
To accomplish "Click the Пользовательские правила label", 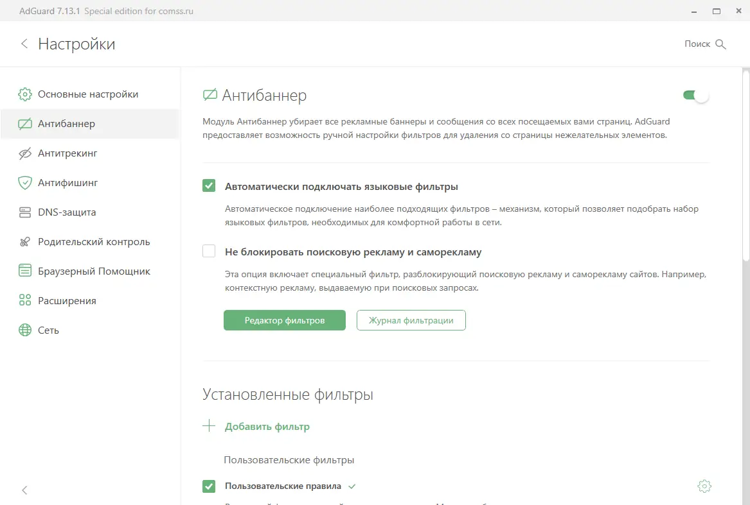I will (x=283, y=486).
